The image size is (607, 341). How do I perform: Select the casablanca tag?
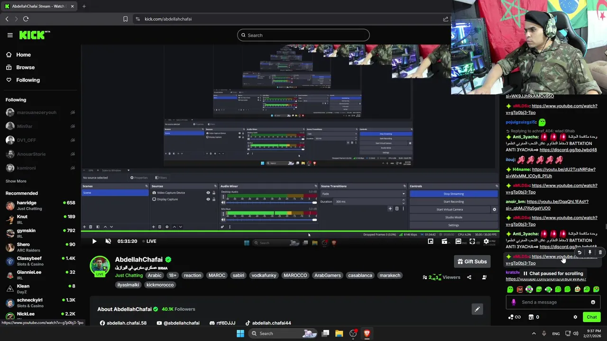coord(360,275)
